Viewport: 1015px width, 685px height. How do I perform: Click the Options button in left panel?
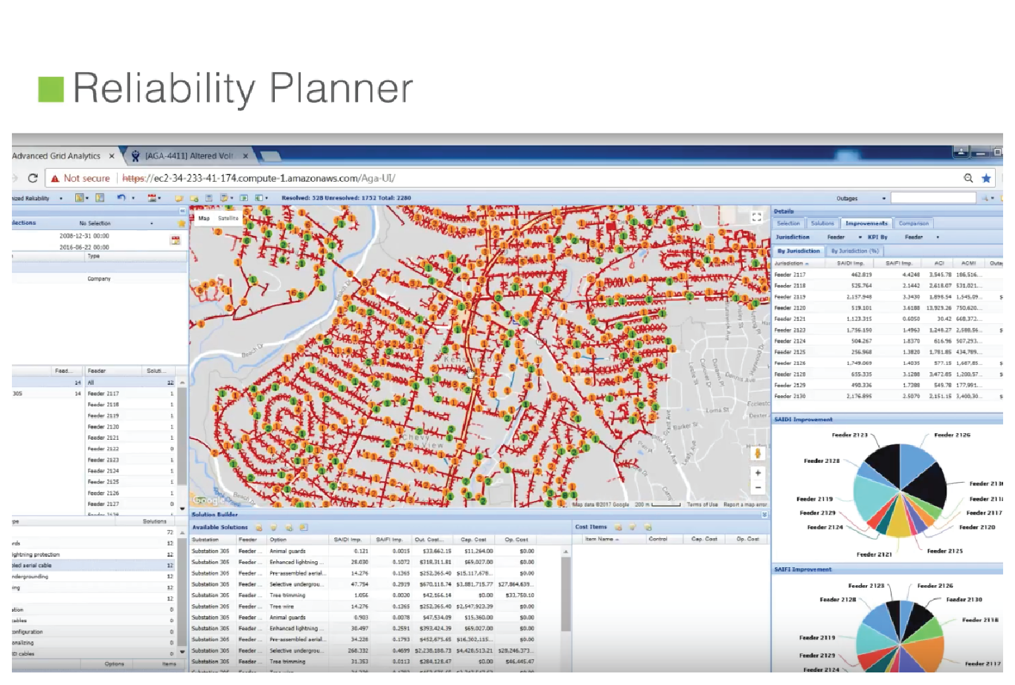click(x=114, y=664)
